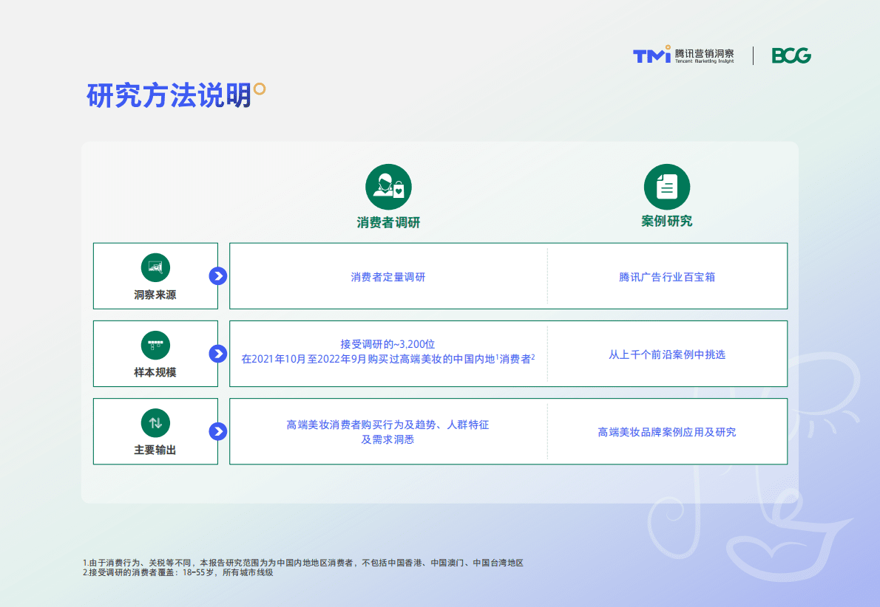Expand the 洞察来源 row panel
Screen dimensions: 880x607
(x=155, y=275)
